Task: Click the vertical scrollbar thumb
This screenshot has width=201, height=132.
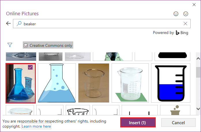Action: pyautogui.click(x=198, y=72)
